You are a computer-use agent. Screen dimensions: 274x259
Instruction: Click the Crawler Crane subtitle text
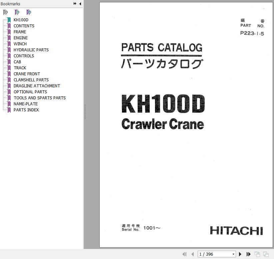tap(163, 124)
